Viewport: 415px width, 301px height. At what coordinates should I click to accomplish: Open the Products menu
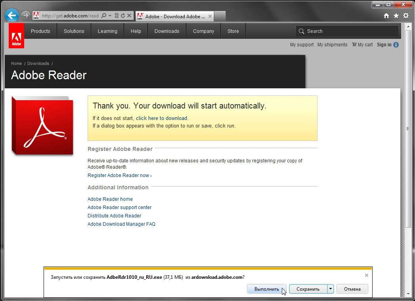pos(40,31)
